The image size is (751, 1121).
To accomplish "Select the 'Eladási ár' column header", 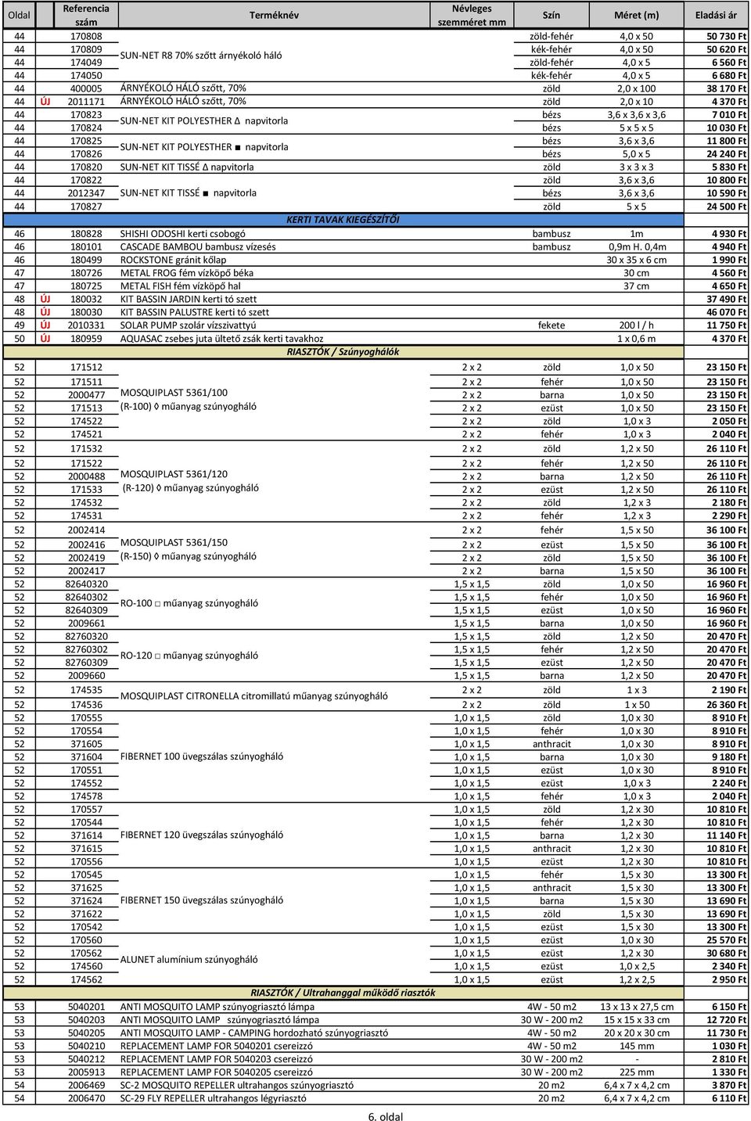I will (716, 15).
